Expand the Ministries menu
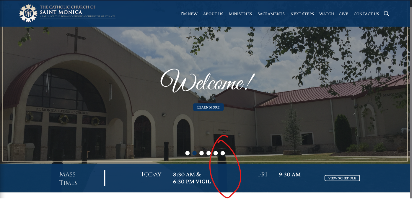The width and height of the screenshot is (412, 199). click(x=240, y=14)
